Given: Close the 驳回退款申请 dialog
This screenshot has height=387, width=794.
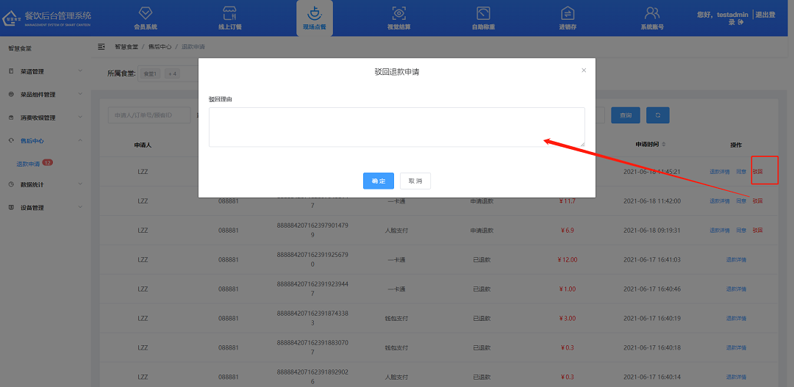Looking at the screenshot, I should tap(584, 70).
